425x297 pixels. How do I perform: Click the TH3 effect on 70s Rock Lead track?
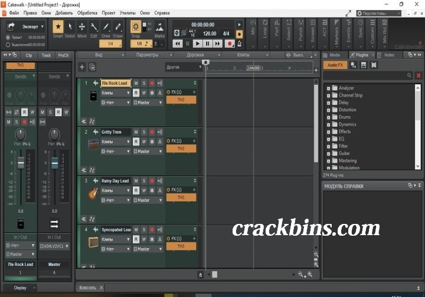pyautogui.click(x=181, y=100)
